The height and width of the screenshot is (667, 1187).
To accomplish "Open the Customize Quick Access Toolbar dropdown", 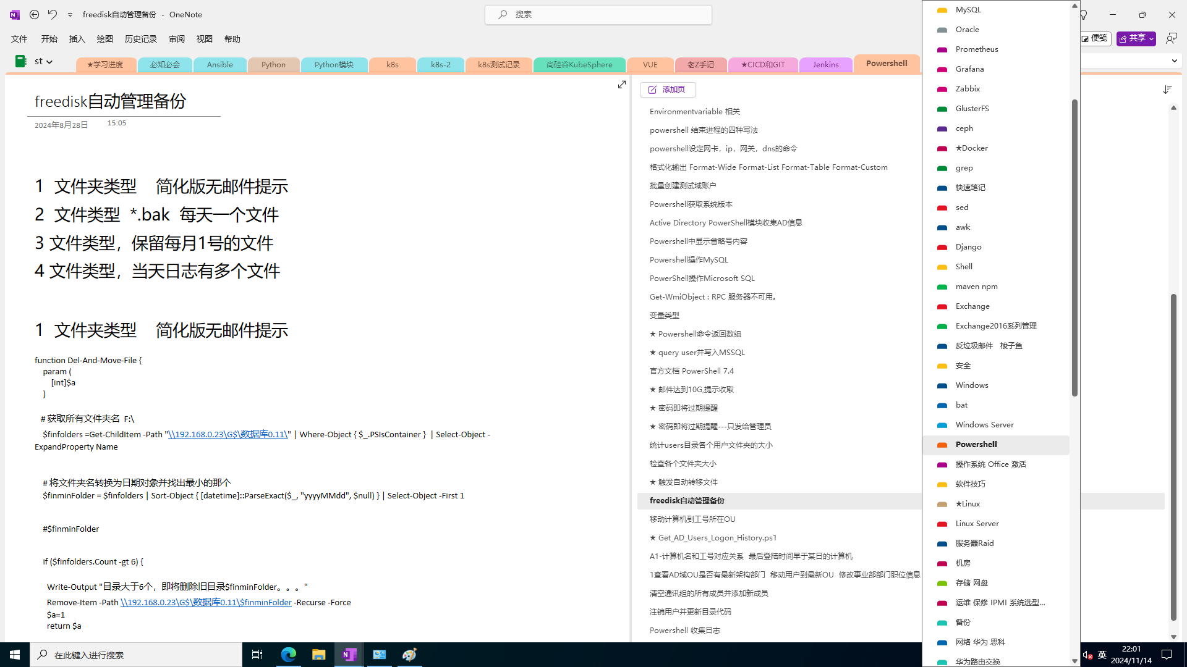I will (70, 15).
